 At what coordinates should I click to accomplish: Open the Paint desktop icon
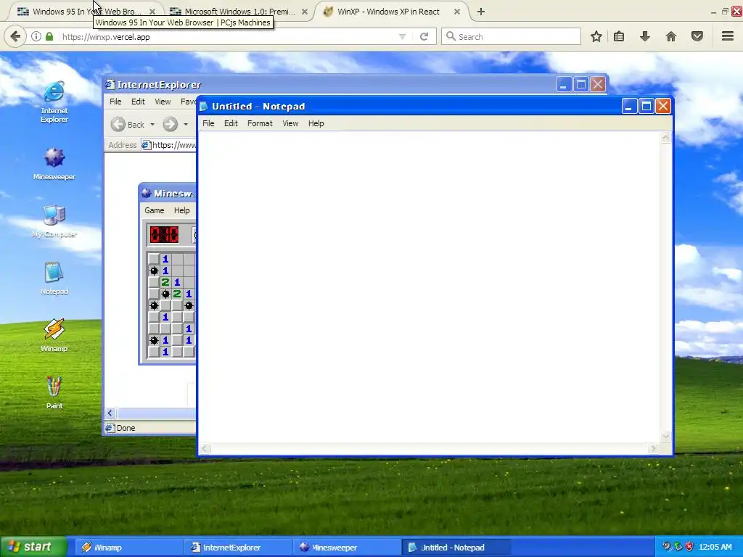pos(54,392)
